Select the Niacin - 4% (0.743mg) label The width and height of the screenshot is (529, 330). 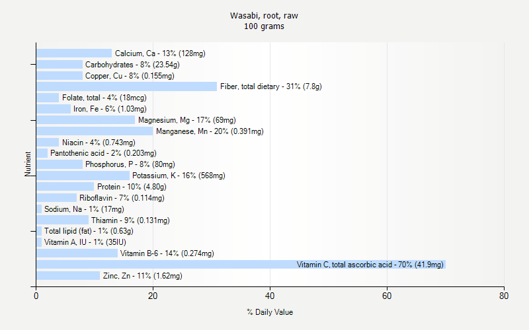coord(99,142)
